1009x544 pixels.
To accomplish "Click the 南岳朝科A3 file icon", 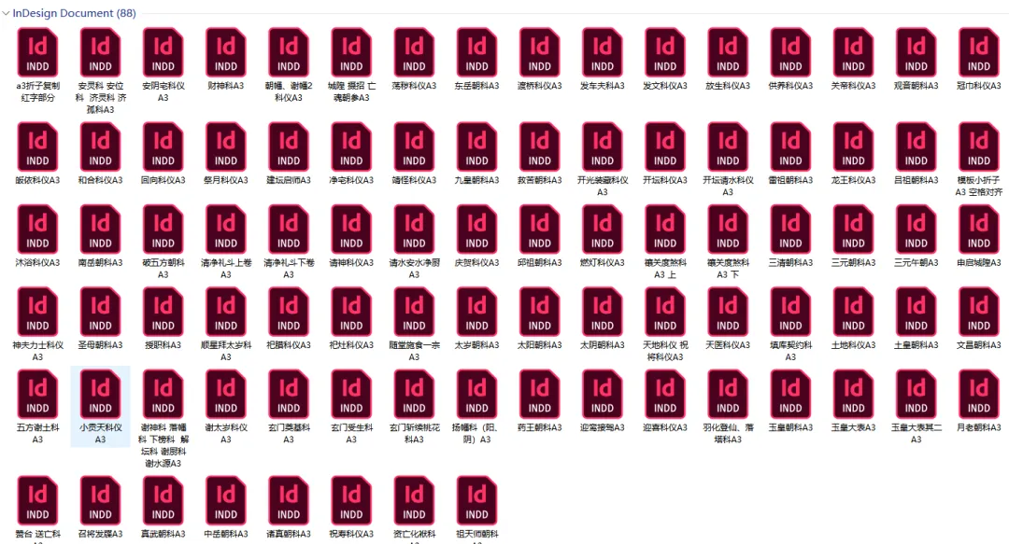I will pos(100,229).
